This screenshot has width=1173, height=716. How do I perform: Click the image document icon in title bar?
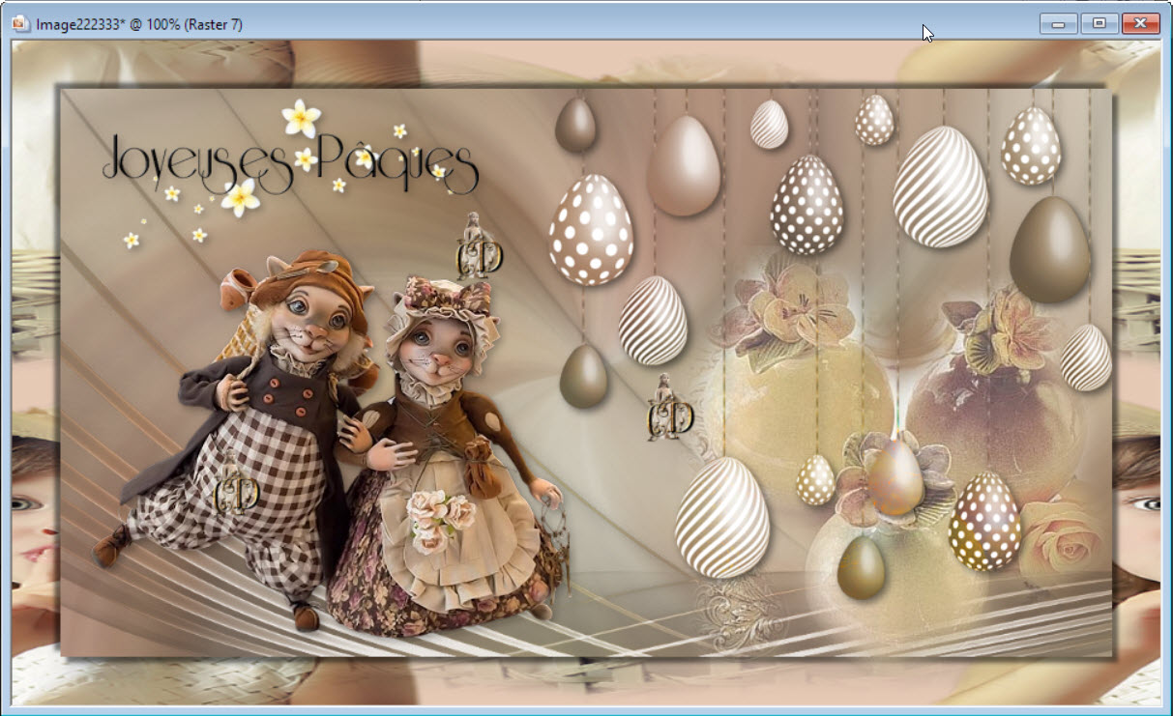[20, 24]
